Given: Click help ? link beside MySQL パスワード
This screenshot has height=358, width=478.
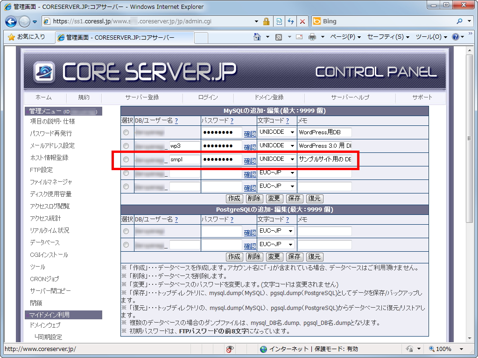Looking at the screenshot, I should [x=232, y=121].
